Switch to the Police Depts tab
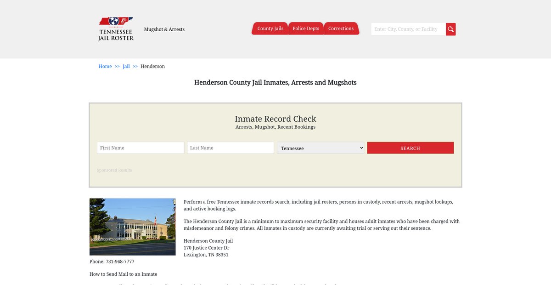Viewport: 551px width, 285px height. tap(306, 28)
